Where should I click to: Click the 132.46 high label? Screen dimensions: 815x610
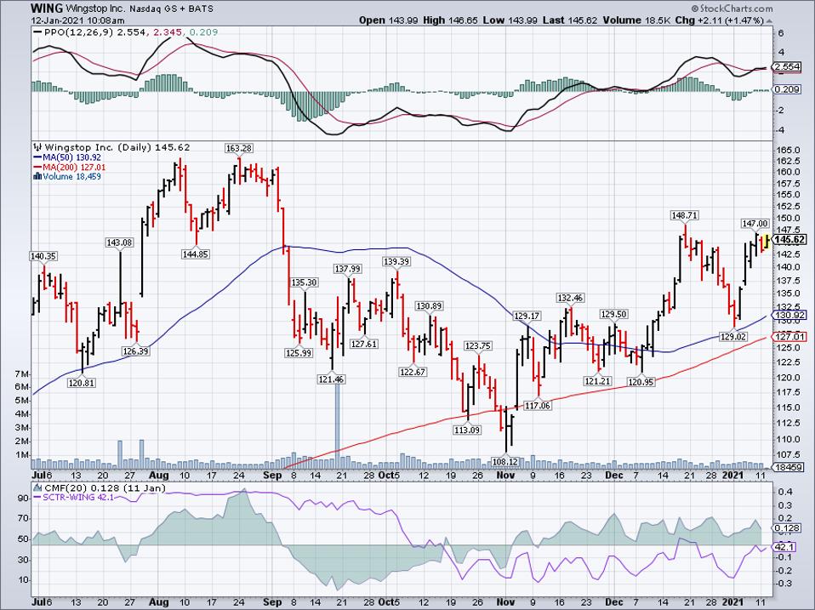click(570, 299)
